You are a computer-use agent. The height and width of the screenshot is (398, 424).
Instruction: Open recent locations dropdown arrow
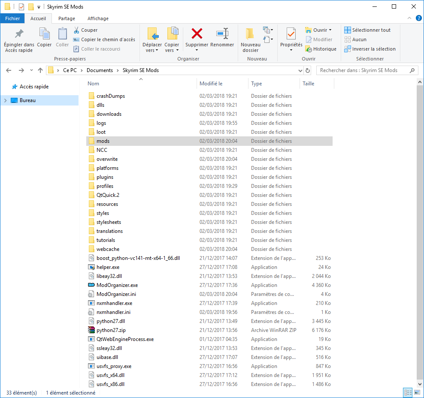click(x=31, y=70)
